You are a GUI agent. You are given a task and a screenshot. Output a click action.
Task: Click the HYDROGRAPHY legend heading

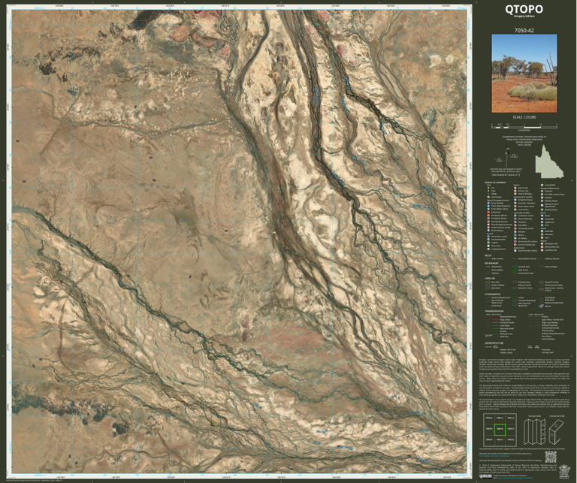tap(493, 294)
